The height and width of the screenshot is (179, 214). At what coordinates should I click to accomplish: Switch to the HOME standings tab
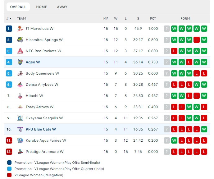(x=42, y=7)
